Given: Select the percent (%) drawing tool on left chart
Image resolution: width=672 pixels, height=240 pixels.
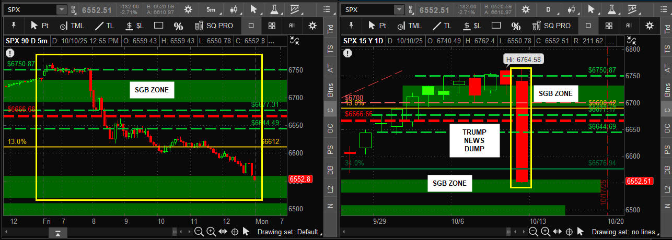Looking at the screenshot, I should 178,26.
